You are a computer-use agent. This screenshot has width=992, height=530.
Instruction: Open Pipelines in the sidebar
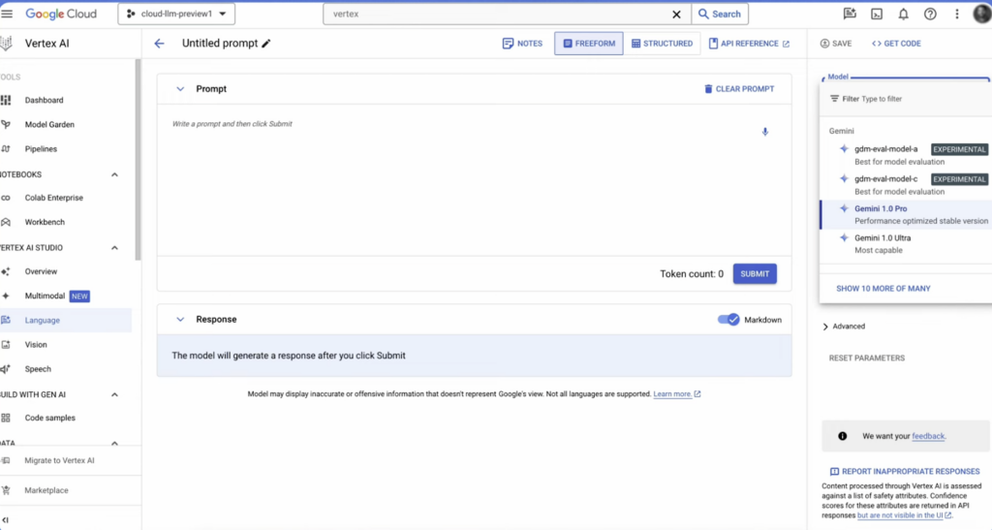pyautogui.click(x=41, y=149)
